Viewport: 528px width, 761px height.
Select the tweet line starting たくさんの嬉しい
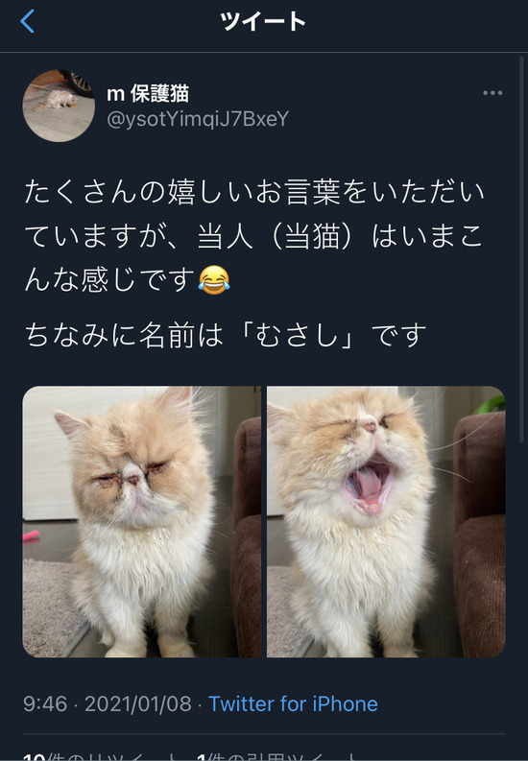(x=254, y=192)
